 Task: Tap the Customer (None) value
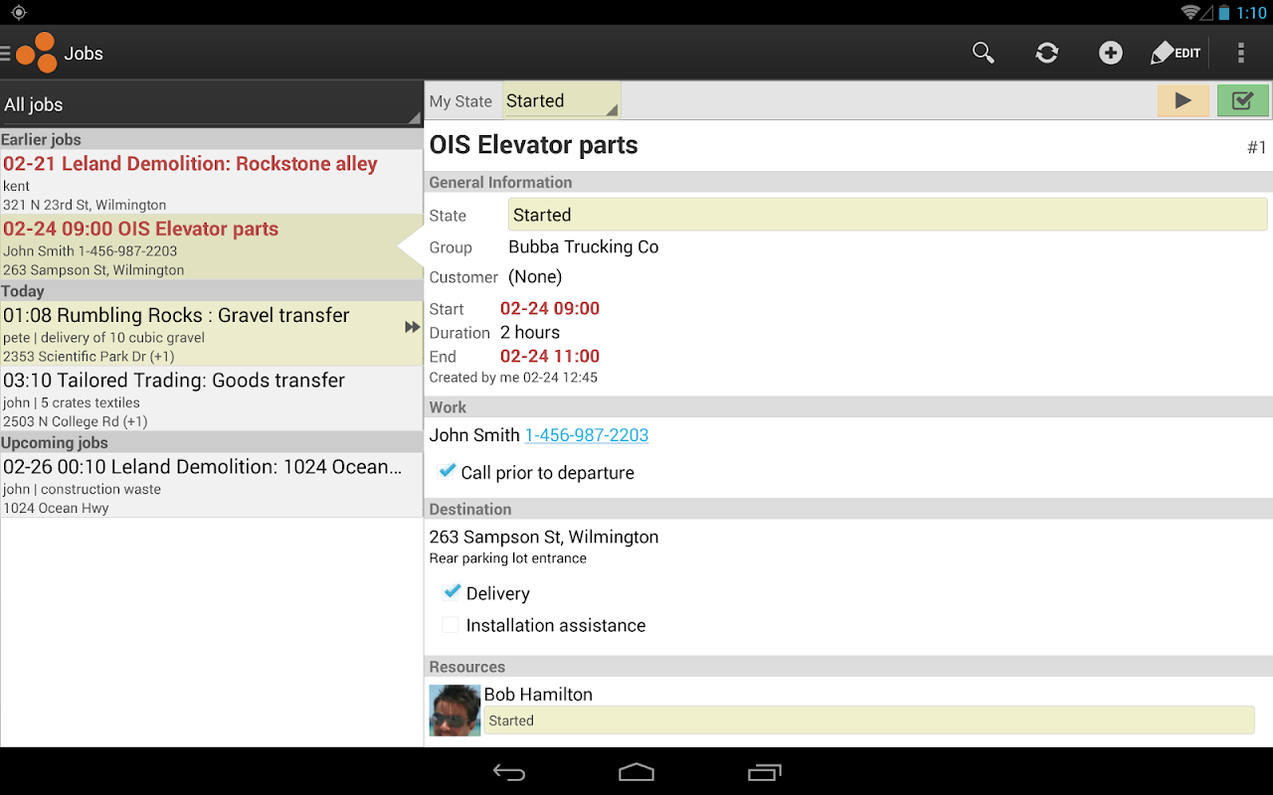coord(535,276)
